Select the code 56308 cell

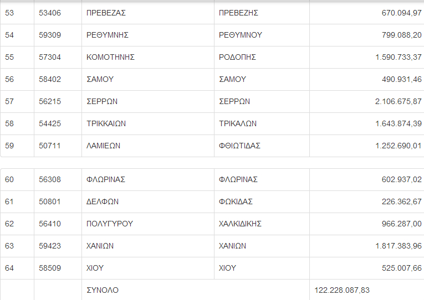50,179
